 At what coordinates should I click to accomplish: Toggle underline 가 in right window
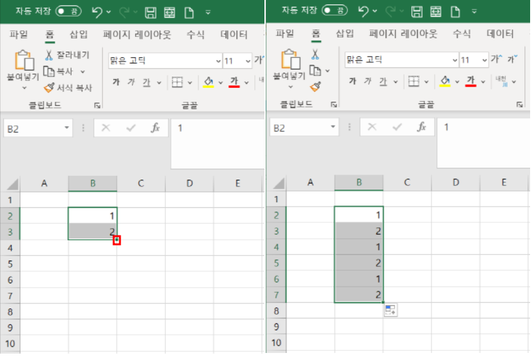click(x=383, y=81)
